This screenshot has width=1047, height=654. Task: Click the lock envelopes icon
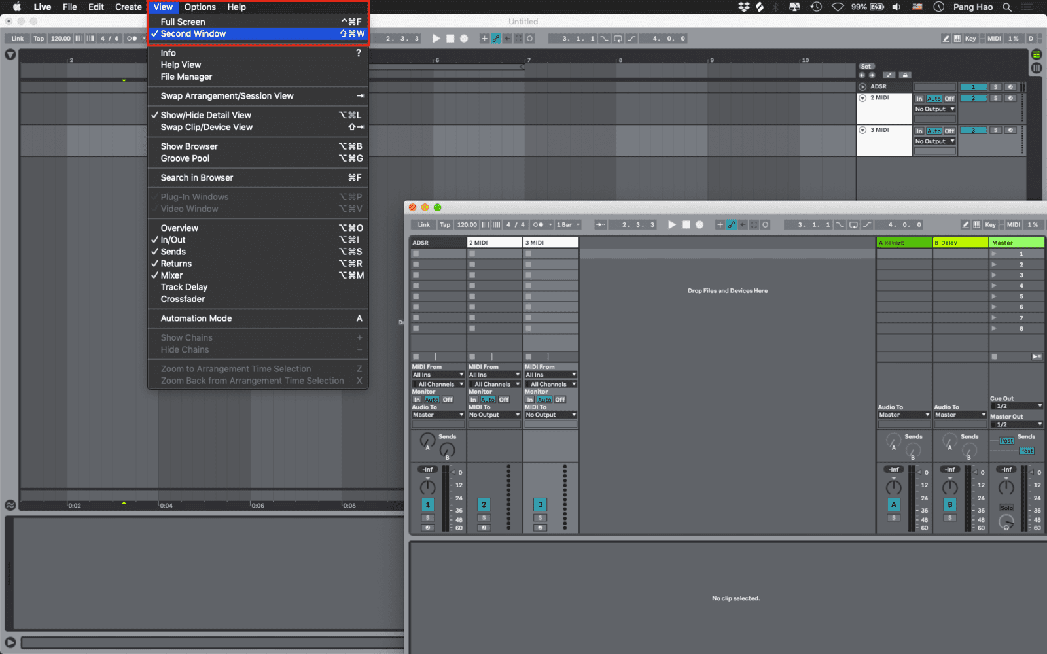click(904, 75)
